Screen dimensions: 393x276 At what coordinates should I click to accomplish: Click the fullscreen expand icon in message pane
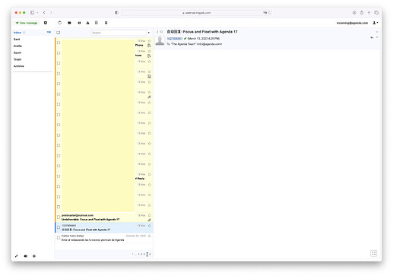click(x=374, y=253)
